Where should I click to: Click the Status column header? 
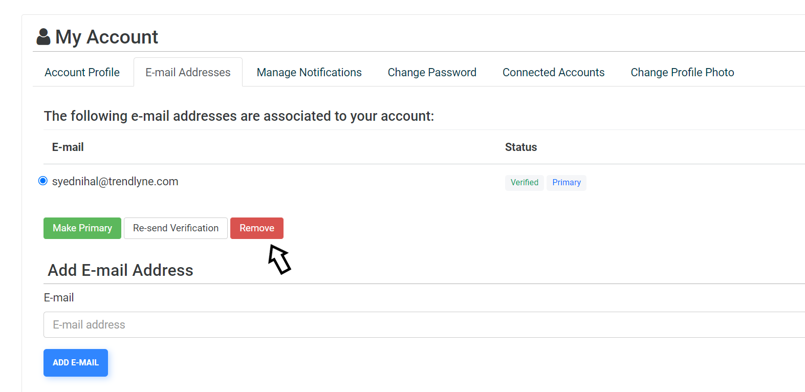[521, 147]
